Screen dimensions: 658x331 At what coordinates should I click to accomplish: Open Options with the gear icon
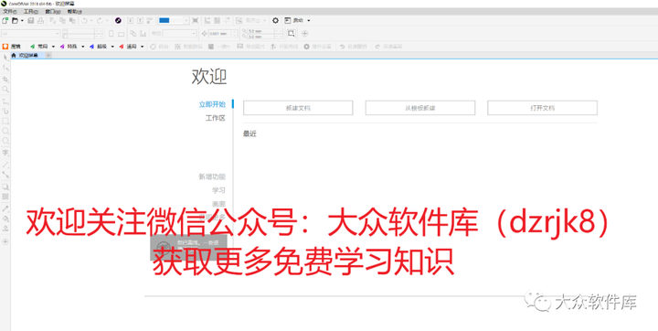(x=275, y=20)
